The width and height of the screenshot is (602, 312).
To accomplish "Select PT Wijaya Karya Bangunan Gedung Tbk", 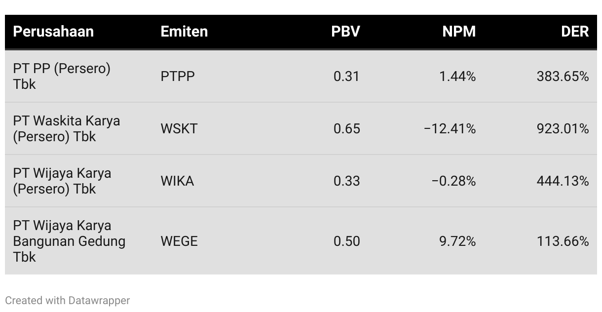I will pyautogui.click(x=69, y=241).
